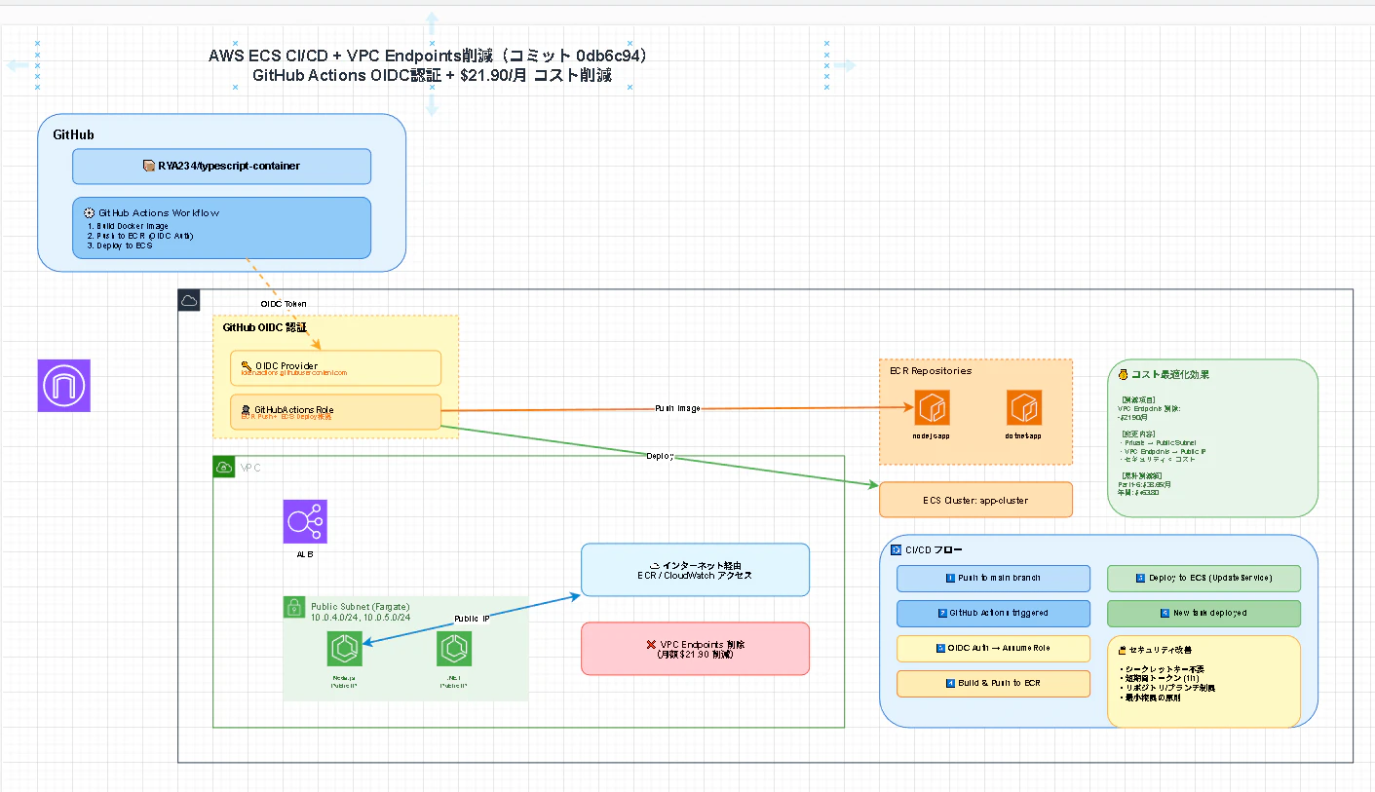Select the Node.js Fargate container icon

click(x=345, y=648)
